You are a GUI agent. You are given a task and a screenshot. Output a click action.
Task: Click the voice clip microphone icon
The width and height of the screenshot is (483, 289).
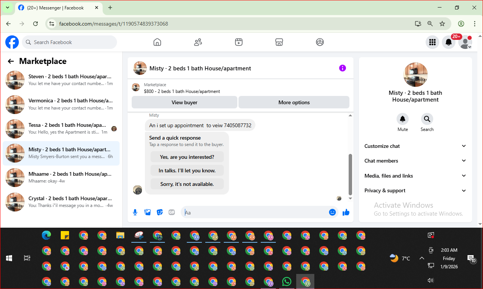[135, 212]
